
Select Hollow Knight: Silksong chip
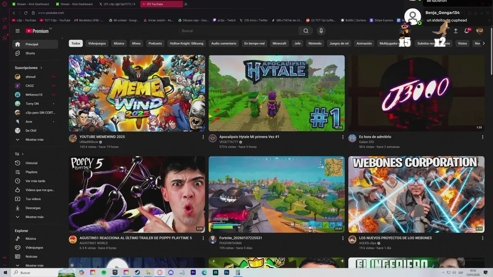[x=186, y=43]
